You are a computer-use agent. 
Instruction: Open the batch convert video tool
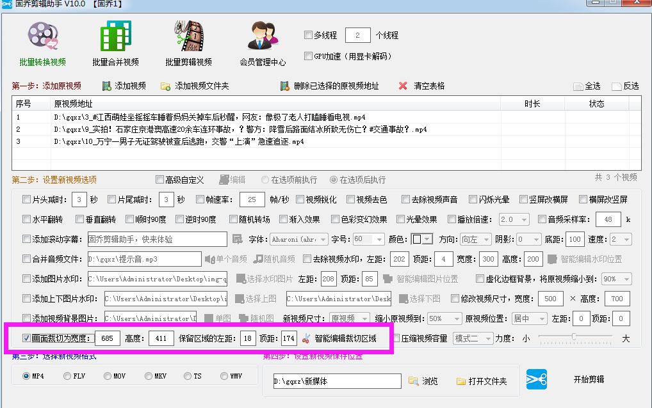pos(42,37)
